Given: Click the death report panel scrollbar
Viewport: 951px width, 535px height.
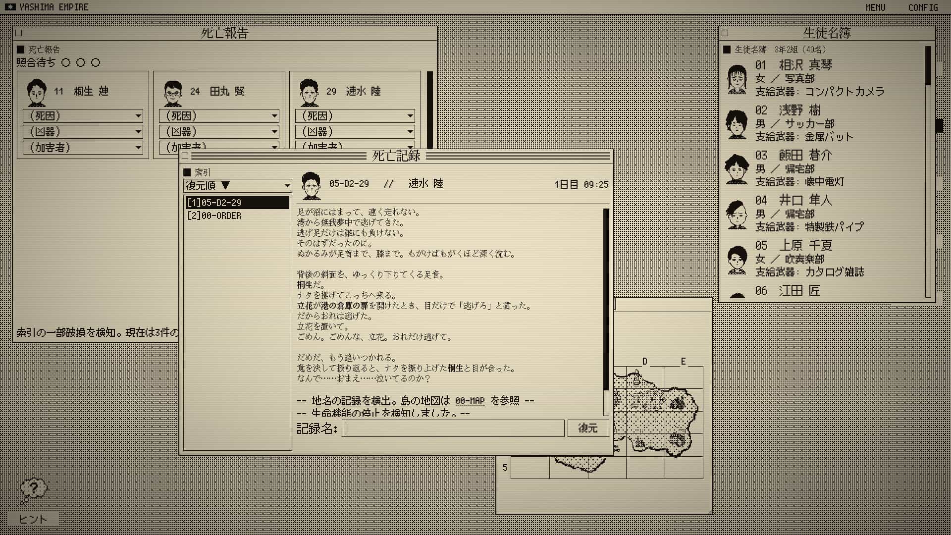Looking at the screenshot, I should [429, 110].
